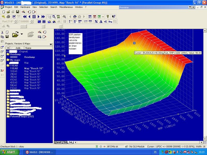Open help with the yellow question mark icon

point(108,17)
